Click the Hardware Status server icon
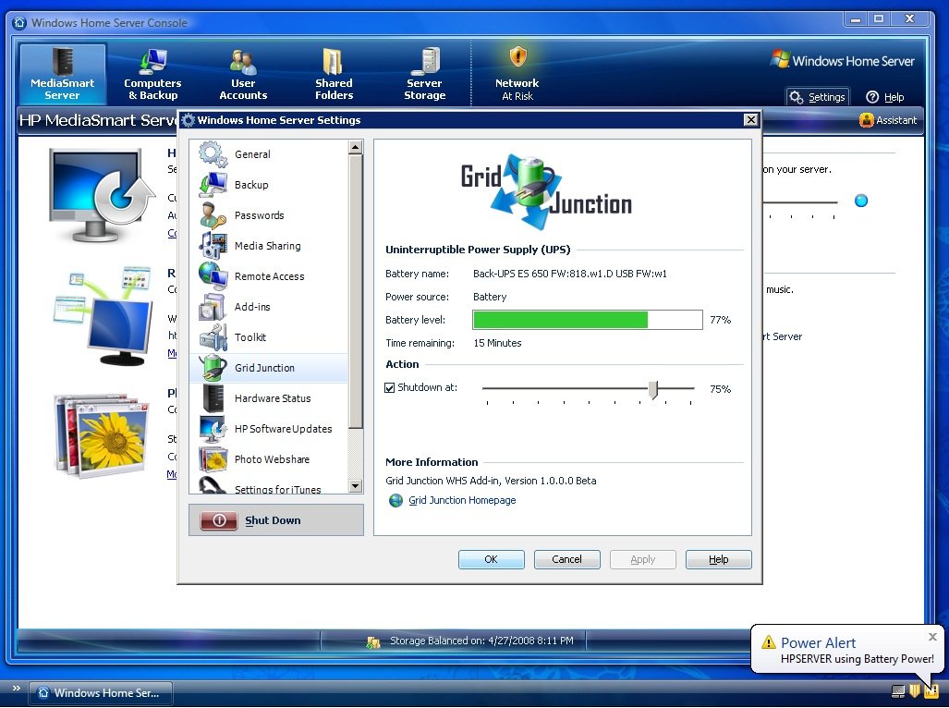The height and width of the screenshot is (708, 949). click(213, 397)
